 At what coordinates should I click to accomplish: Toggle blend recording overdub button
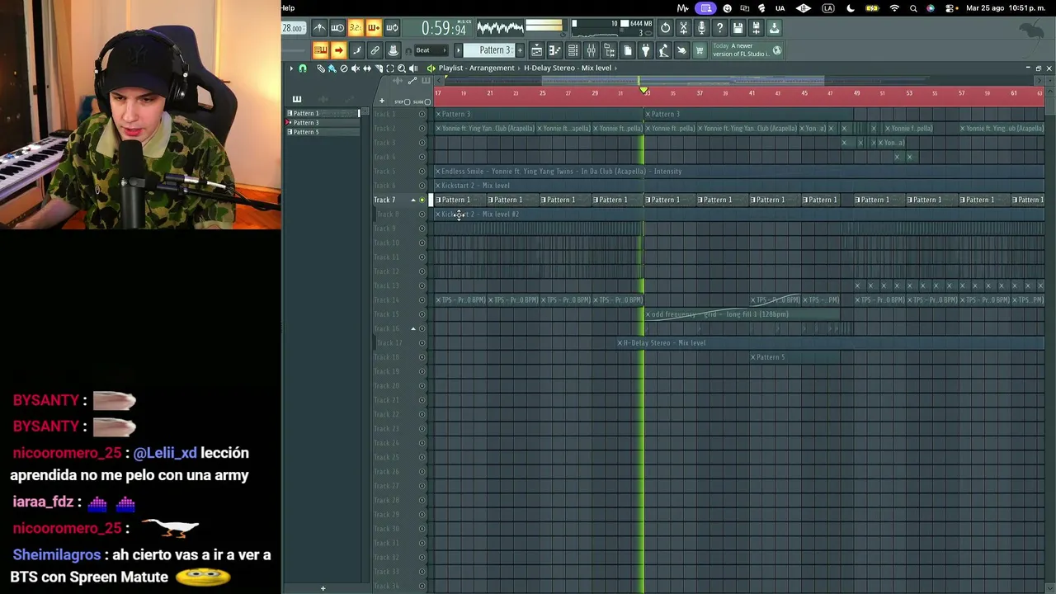[x=374, y=28]
